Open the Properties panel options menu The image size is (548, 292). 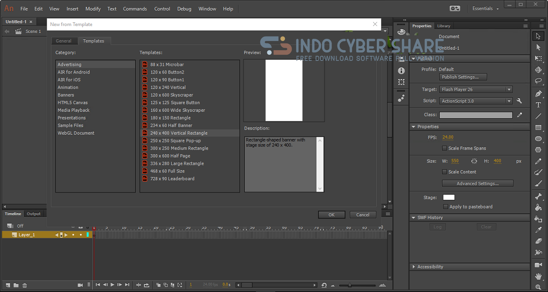click(526, 26)
